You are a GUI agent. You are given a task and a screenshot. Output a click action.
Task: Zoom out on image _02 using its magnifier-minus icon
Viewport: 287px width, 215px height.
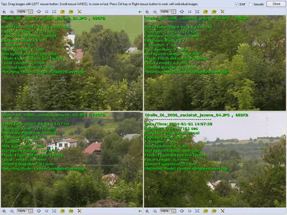pos(155,12)
